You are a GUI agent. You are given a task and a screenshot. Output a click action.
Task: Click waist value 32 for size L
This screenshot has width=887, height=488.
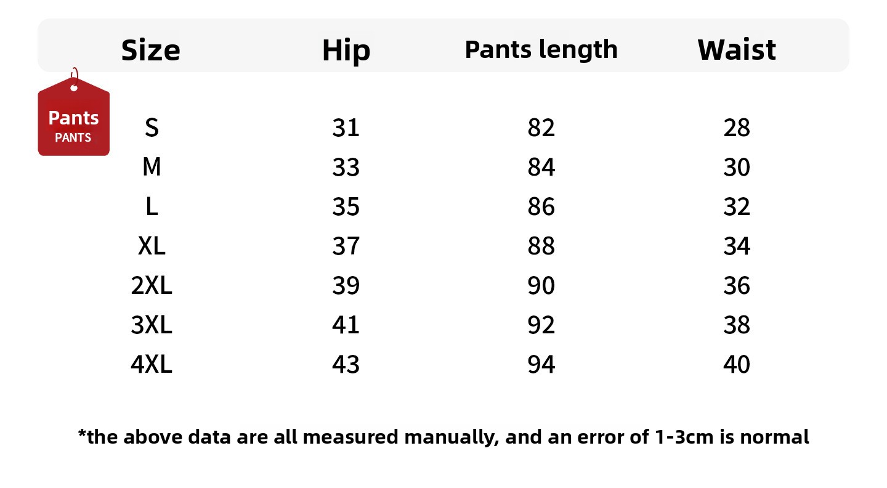[736, 207]
